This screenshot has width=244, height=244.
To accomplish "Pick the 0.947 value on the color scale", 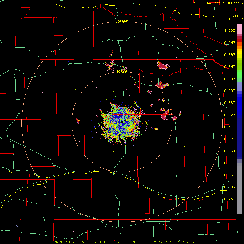I will coord(230,43).
